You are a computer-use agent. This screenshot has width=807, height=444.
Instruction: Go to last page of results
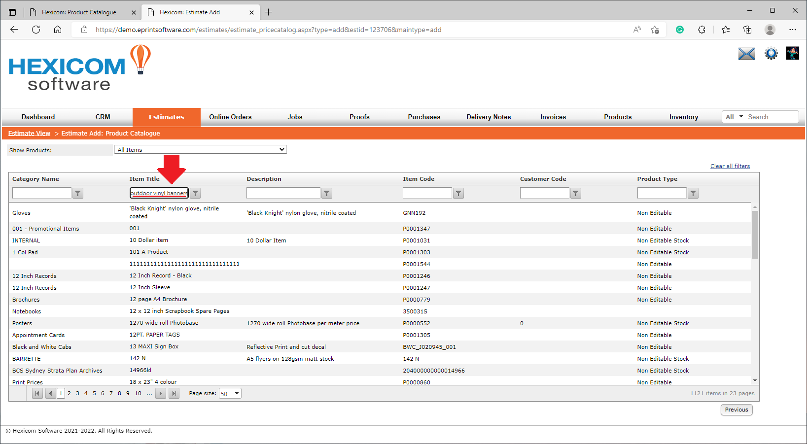(x=174, y=393)
